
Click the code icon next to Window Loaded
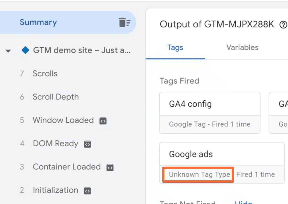[103, 121]
